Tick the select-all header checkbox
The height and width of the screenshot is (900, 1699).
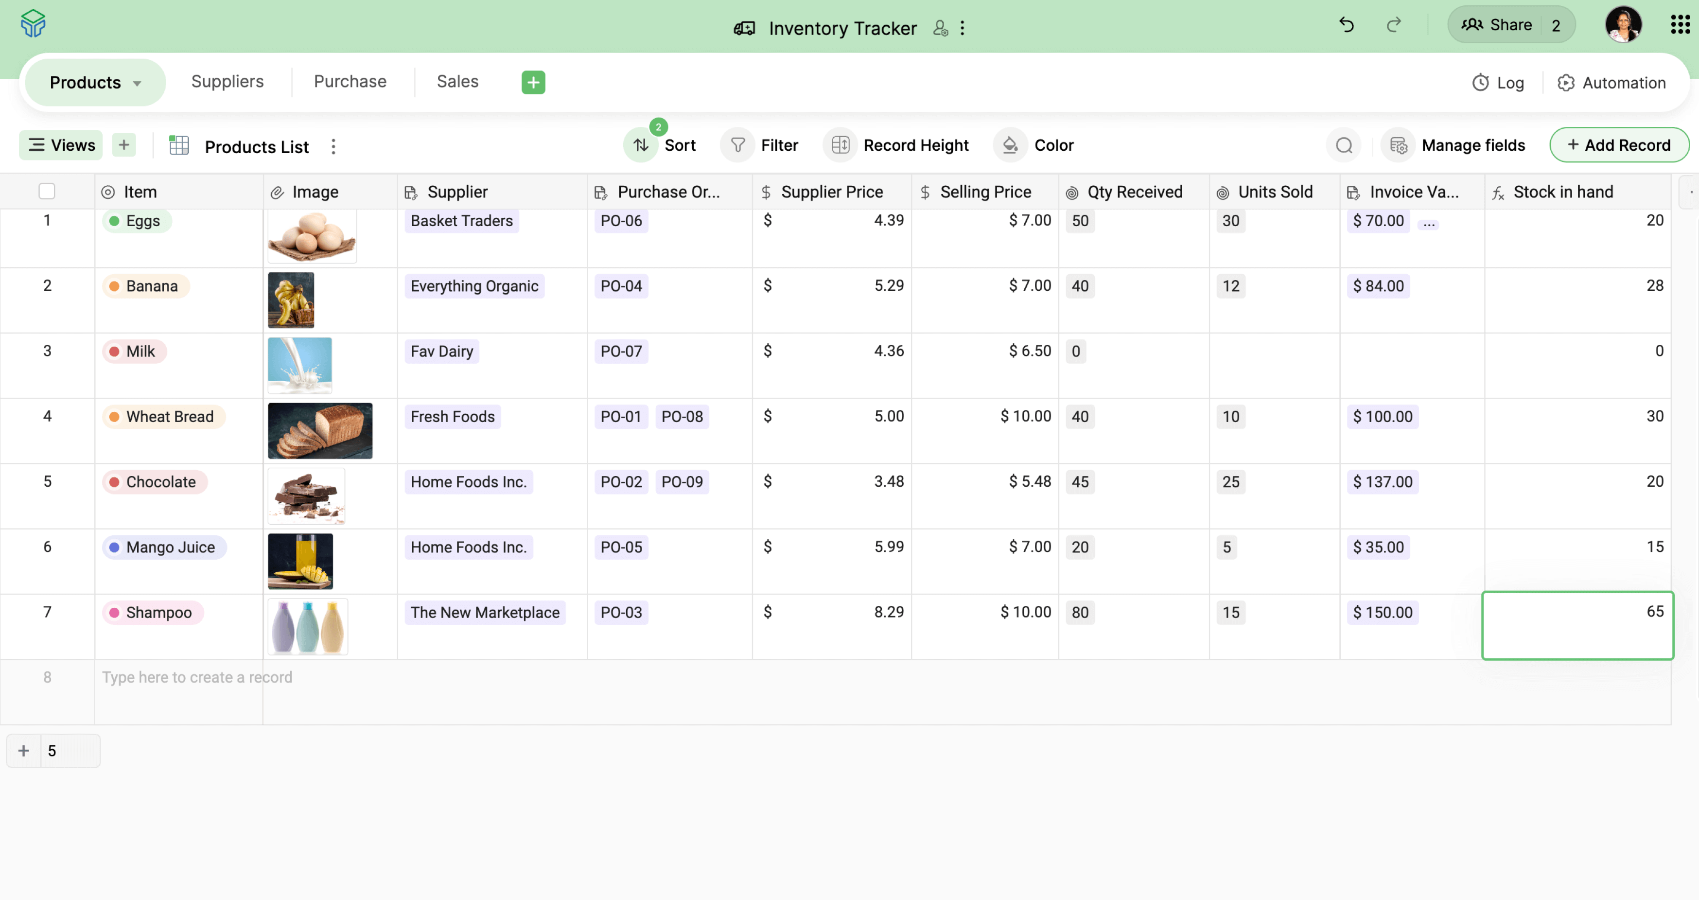pyautogui.click(x=47, y=192)
